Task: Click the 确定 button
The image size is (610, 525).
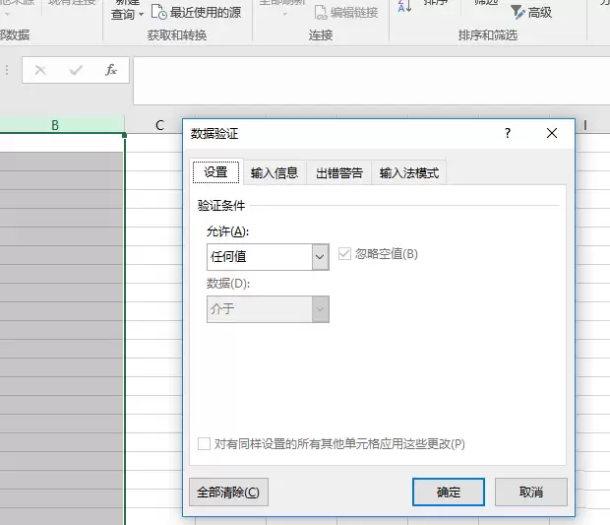Action: (x=449, y=492)
